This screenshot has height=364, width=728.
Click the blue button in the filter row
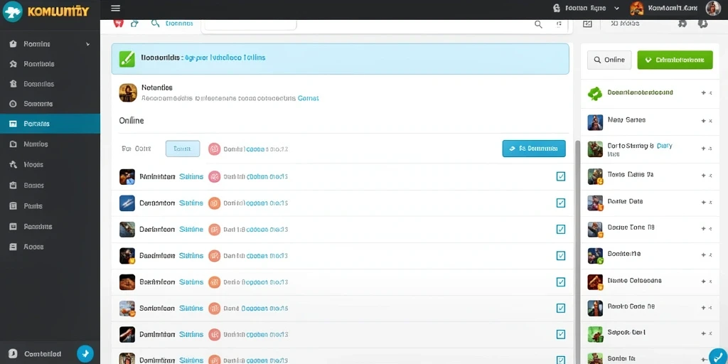534,149
